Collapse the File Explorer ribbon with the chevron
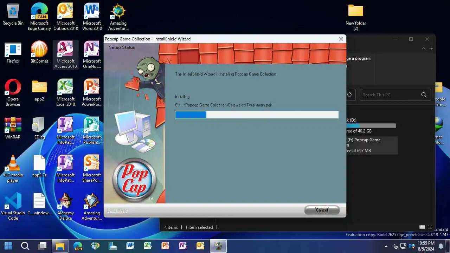Screen dimensions: 450x253 coord(423,48)
